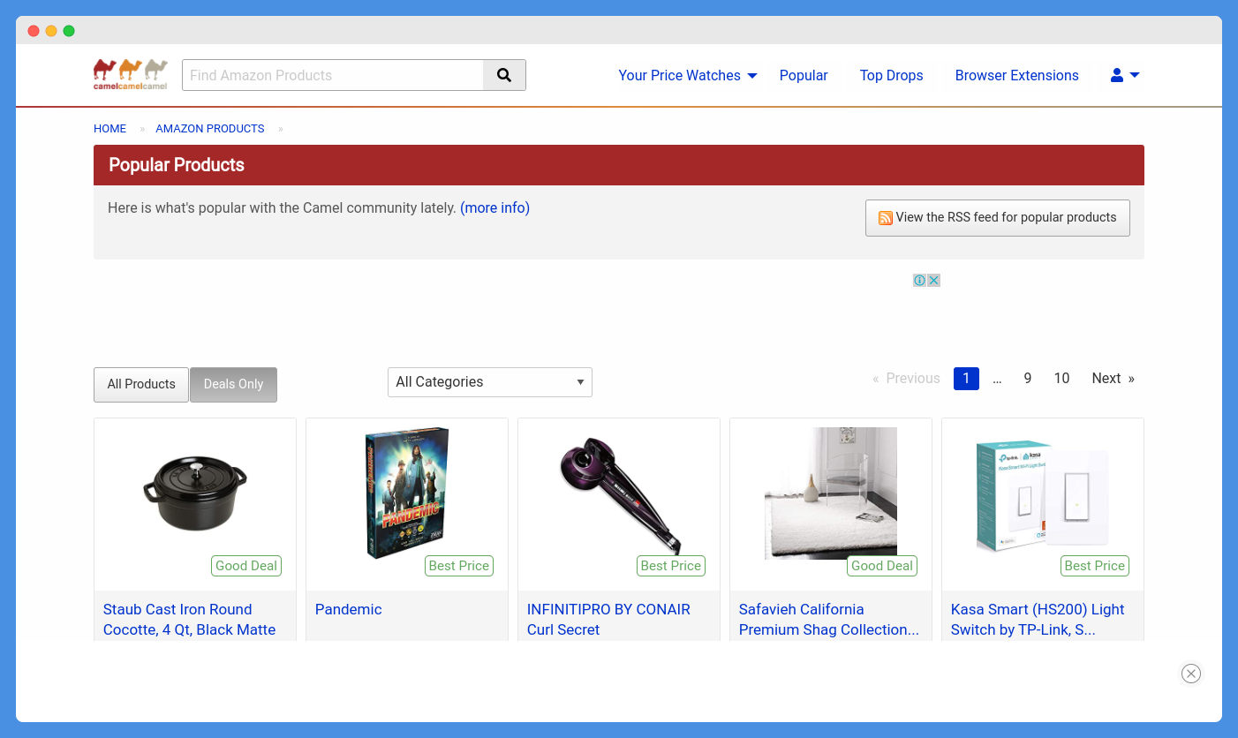Open the All Categories dropdown
Screen dimensions: 1238x738
(489, 381)
